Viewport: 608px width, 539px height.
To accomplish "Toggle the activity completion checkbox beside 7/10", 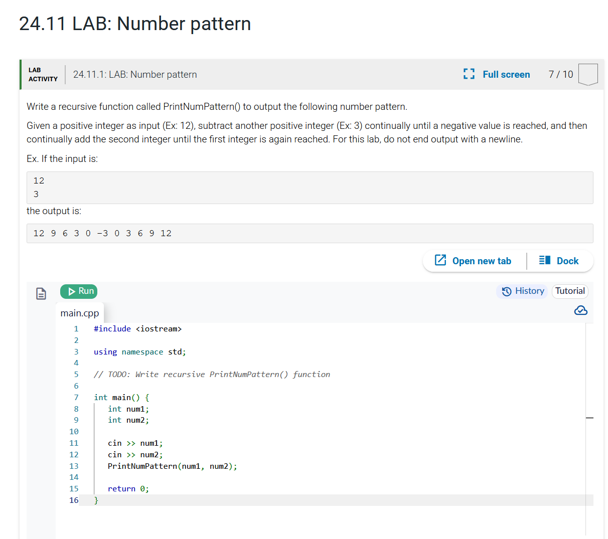I will click(x=587, y=74).
